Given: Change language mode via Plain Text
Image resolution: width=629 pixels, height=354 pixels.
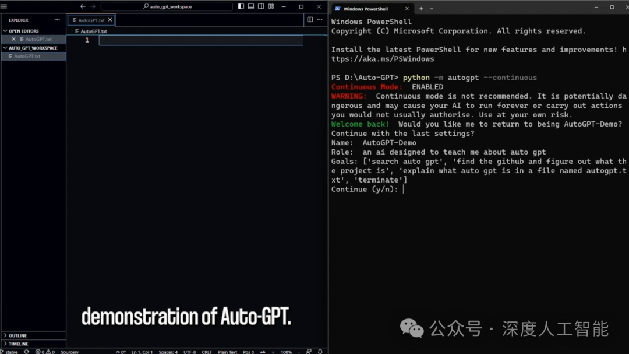Looking at the screenshot, I should click(228, 352).
